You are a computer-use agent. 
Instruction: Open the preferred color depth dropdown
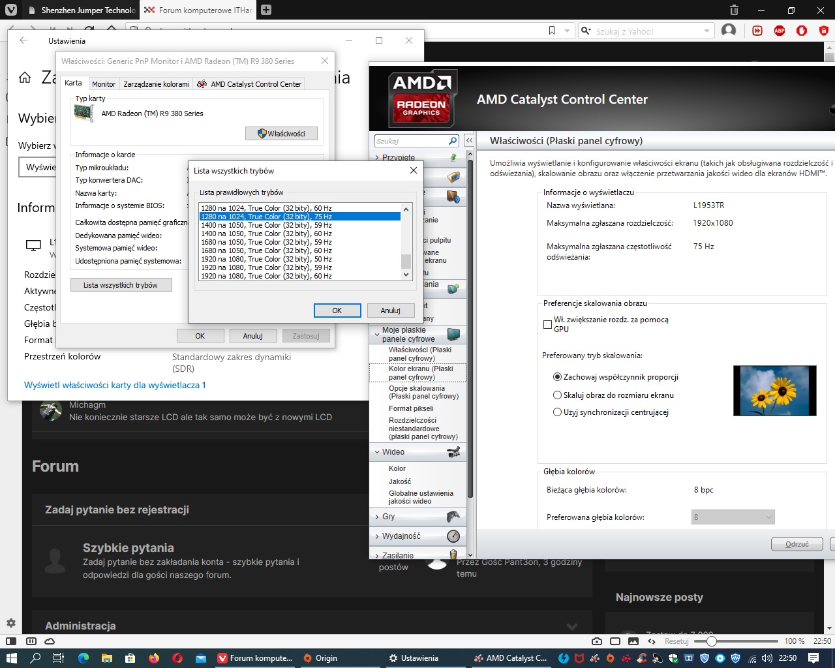point(733,517)
